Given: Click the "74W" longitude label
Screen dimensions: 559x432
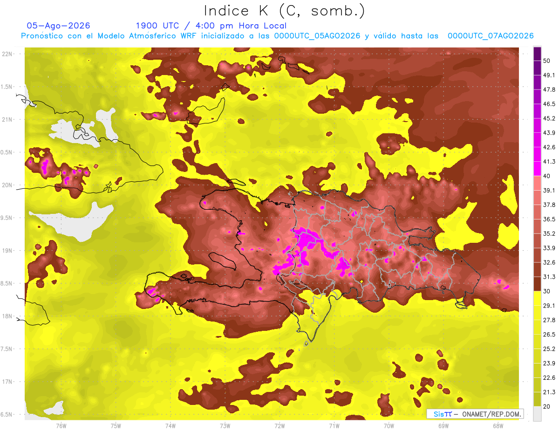Looking at the screenshot, I should [x=170, y=425].
